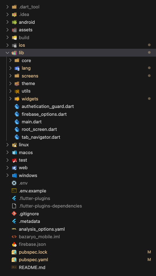Image resolution: width=156 pixels, height=276 pixels.
Task: Expand the .dart_tool folder arrow
Action: click(7, 7)
